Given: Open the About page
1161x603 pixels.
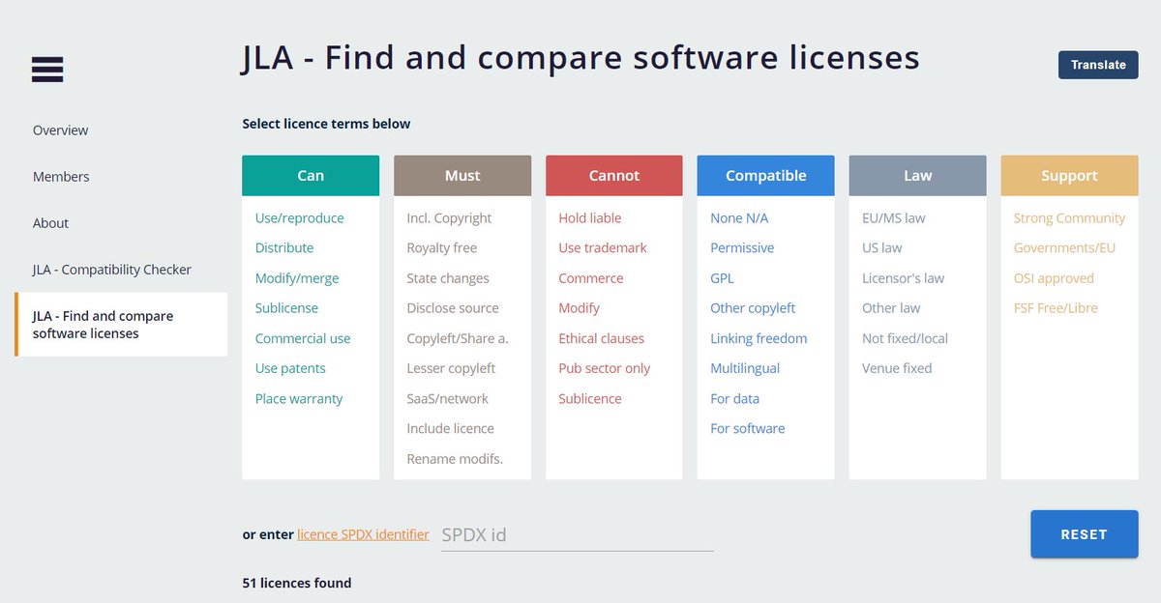Looking at the screenshot, I should (50, 223).
